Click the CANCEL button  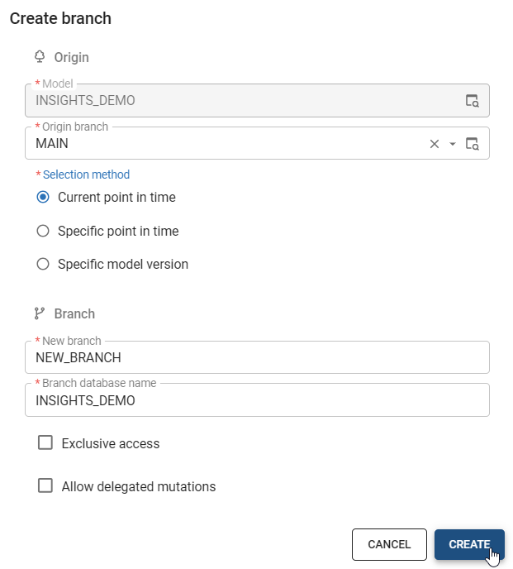pyautogui.click(x=389, y=544)
